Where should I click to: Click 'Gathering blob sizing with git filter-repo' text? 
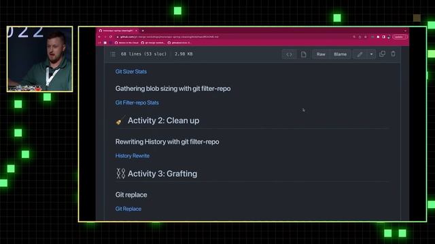click(x=173, y=89)
